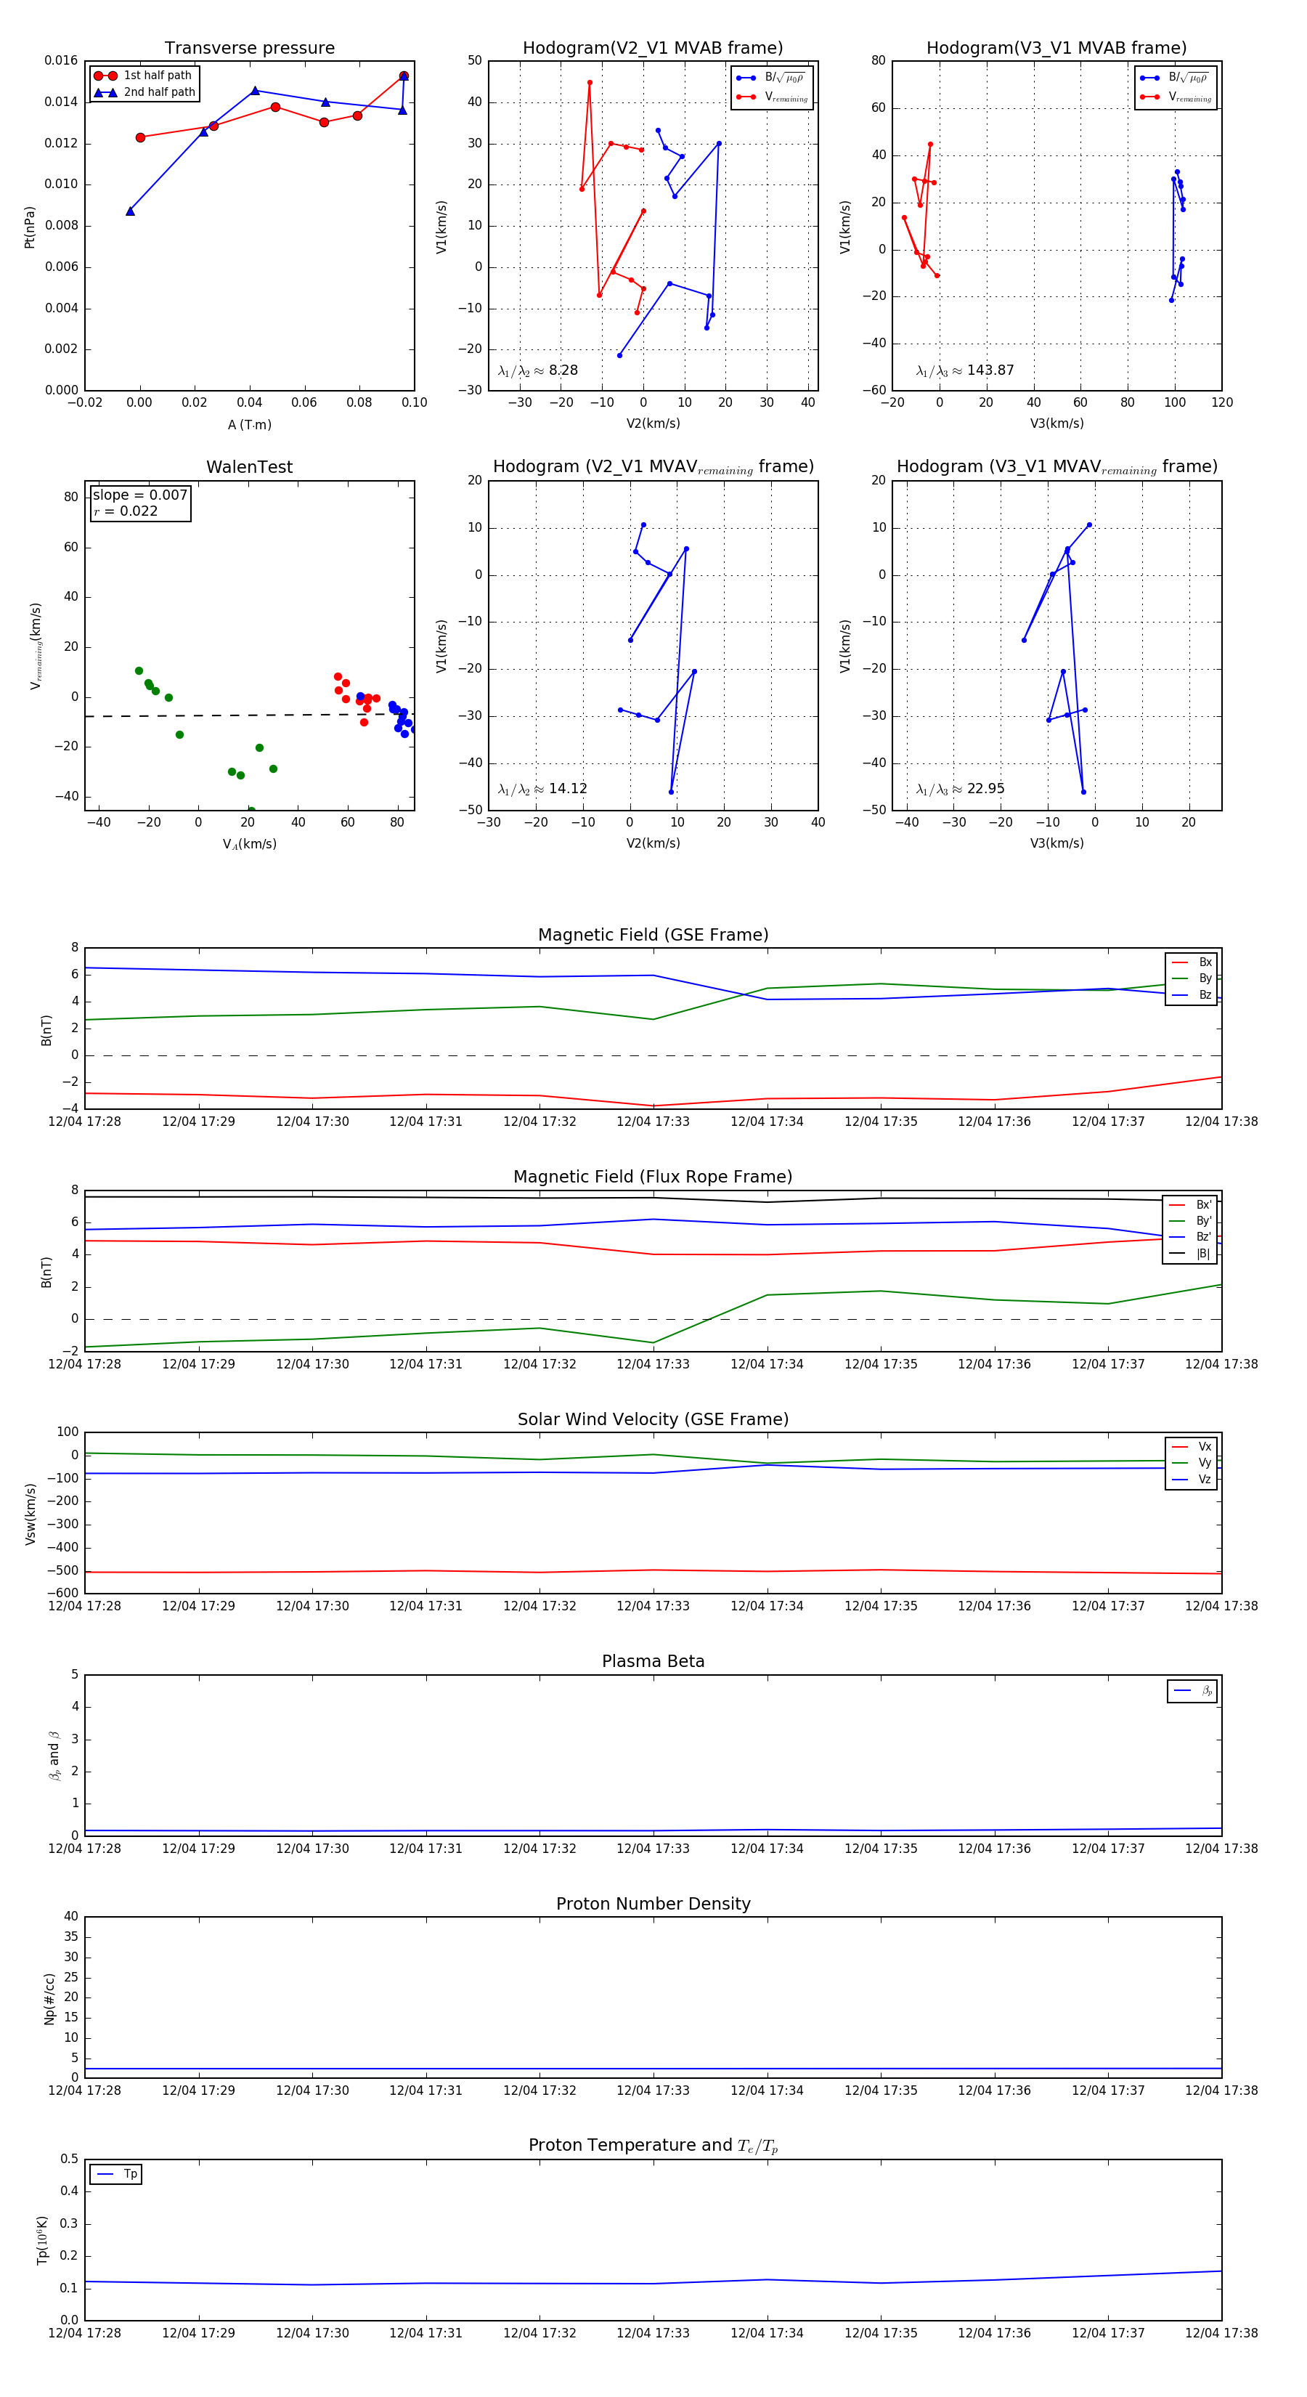Select the "|B|" legend entry in Flux Rope plot
The height and width of the screenshot is (2397, 1307).
coord(1190,1254)
